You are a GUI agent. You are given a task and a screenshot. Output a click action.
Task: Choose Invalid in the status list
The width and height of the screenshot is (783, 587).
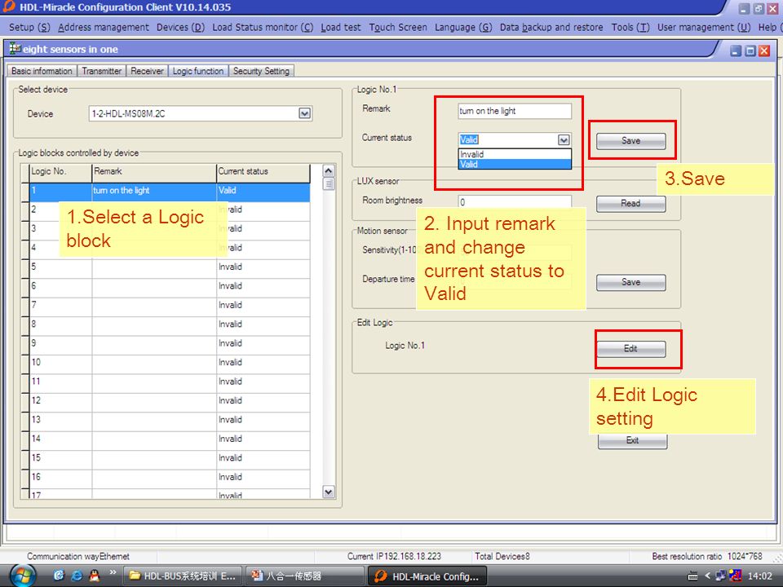[x=515, y=154]
